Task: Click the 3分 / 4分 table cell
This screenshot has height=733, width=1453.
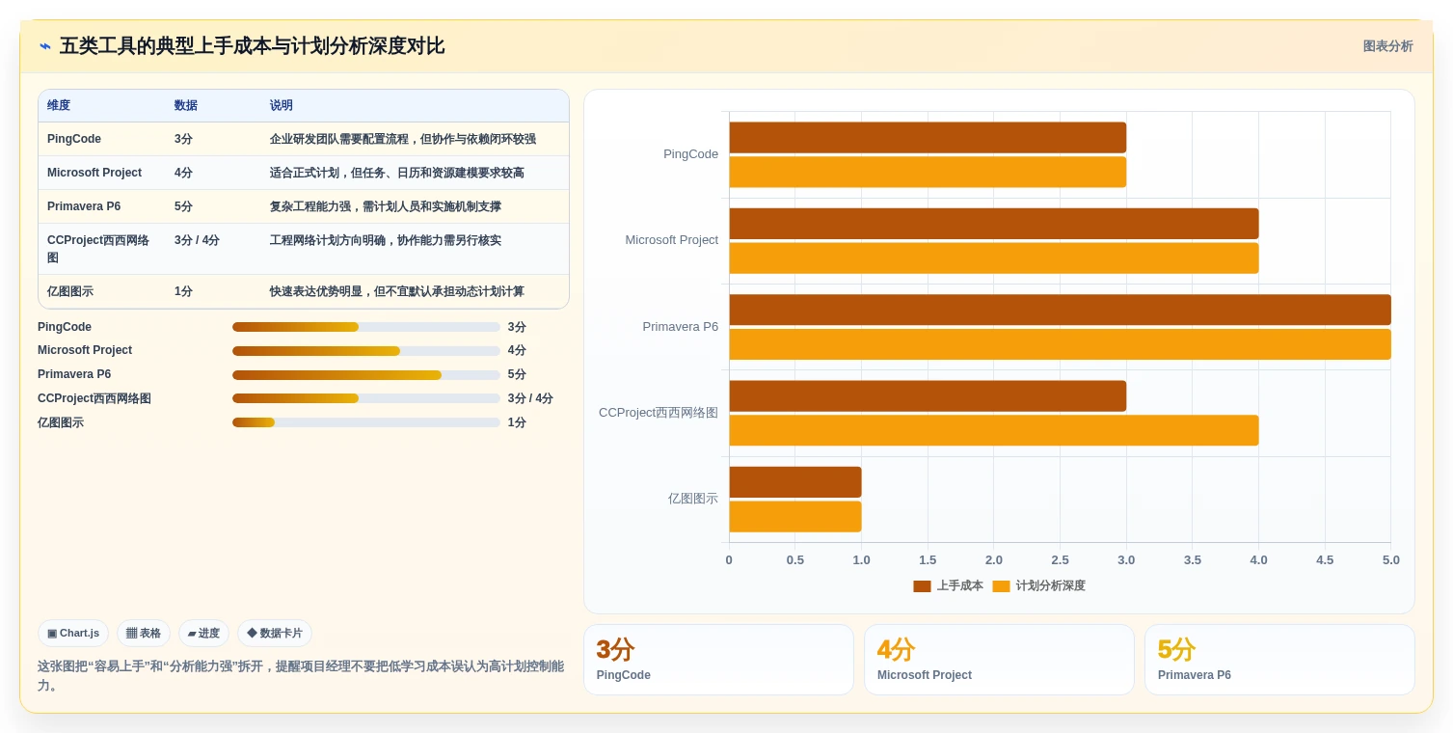Action: 197,240
